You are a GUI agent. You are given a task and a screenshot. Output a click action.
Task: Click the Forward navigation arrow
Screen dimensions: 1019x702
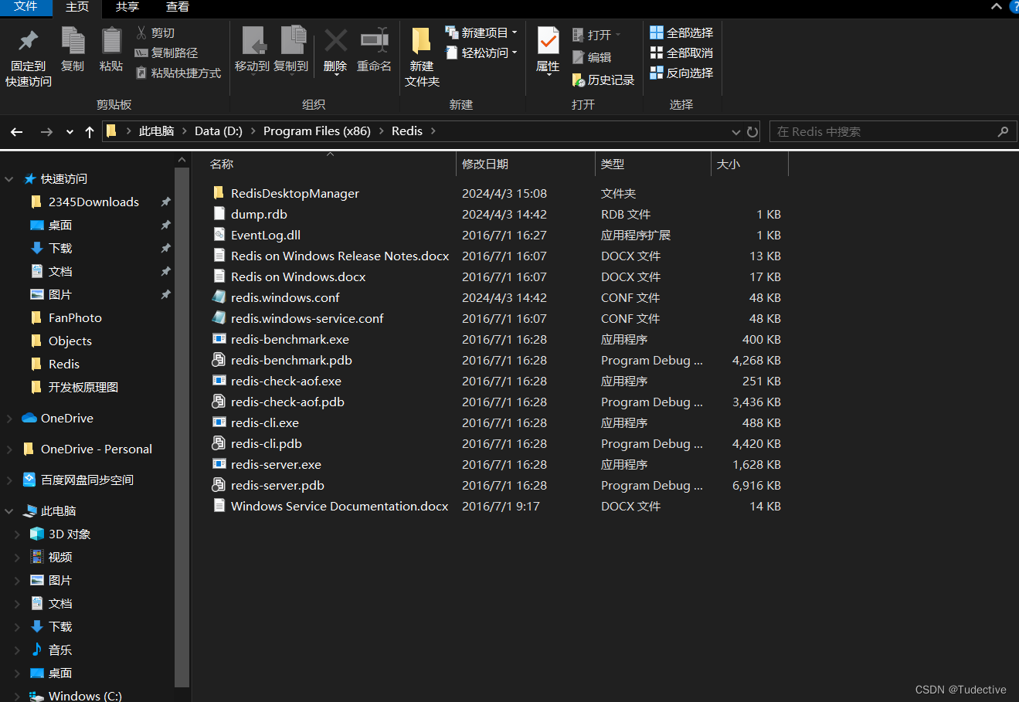(46, 132)
